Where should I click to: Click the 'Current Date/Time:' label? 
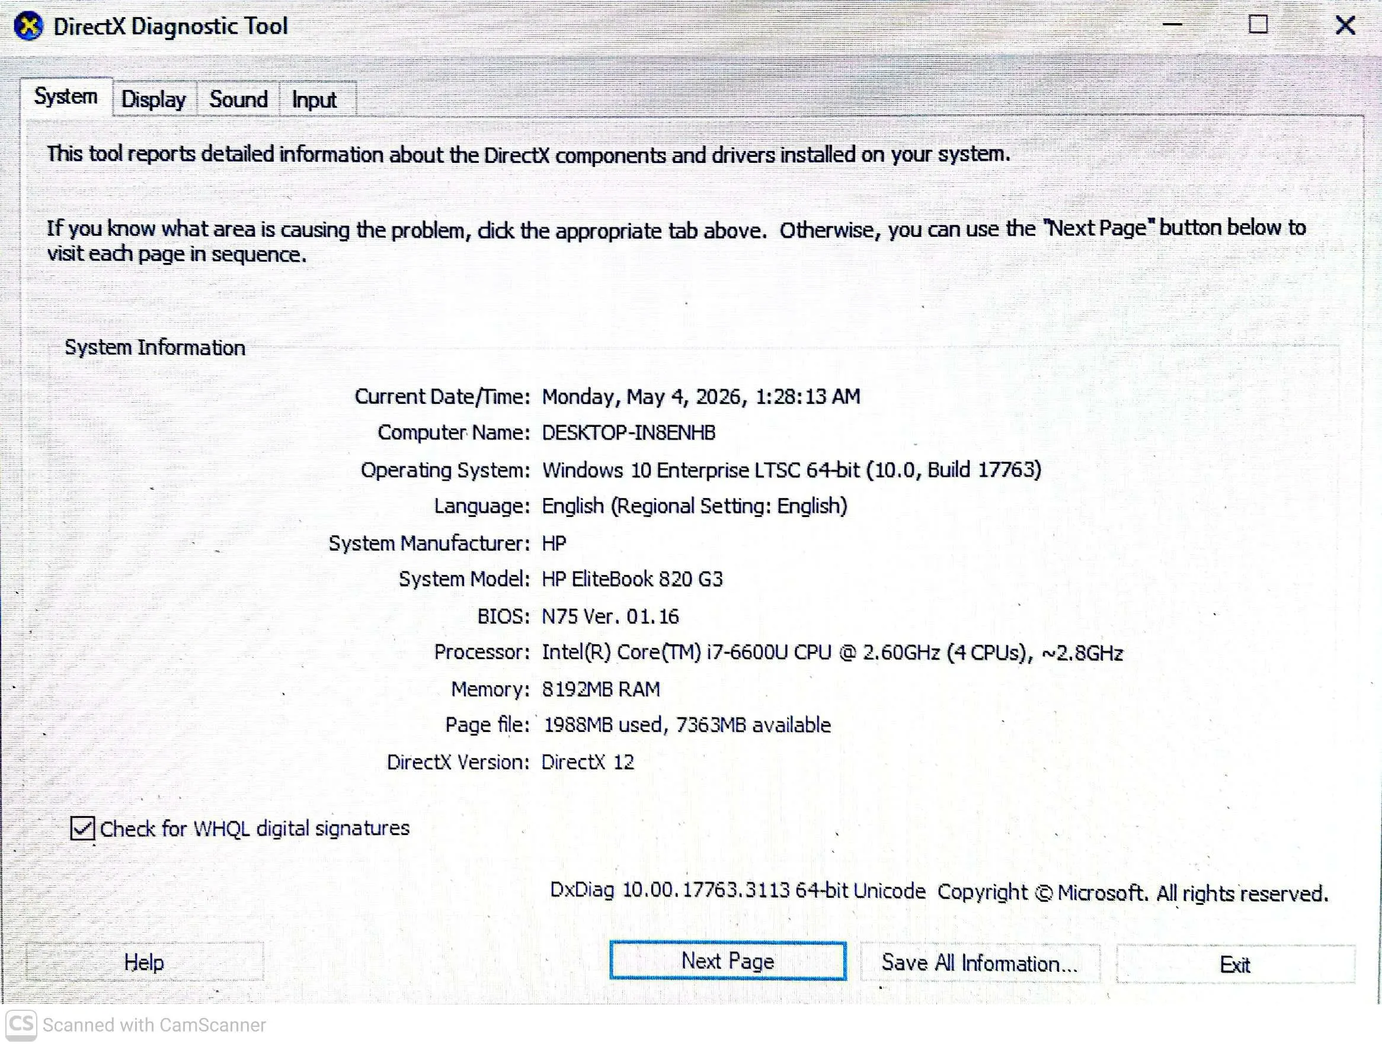(x=442, y=396)
